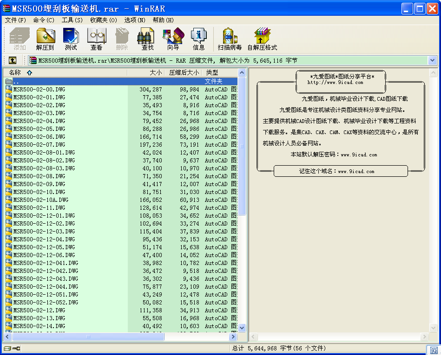Click the SFX (自解压格式) toolbar icon
The height and width of the screenshot is (355, 441).
tap(262, 39)
